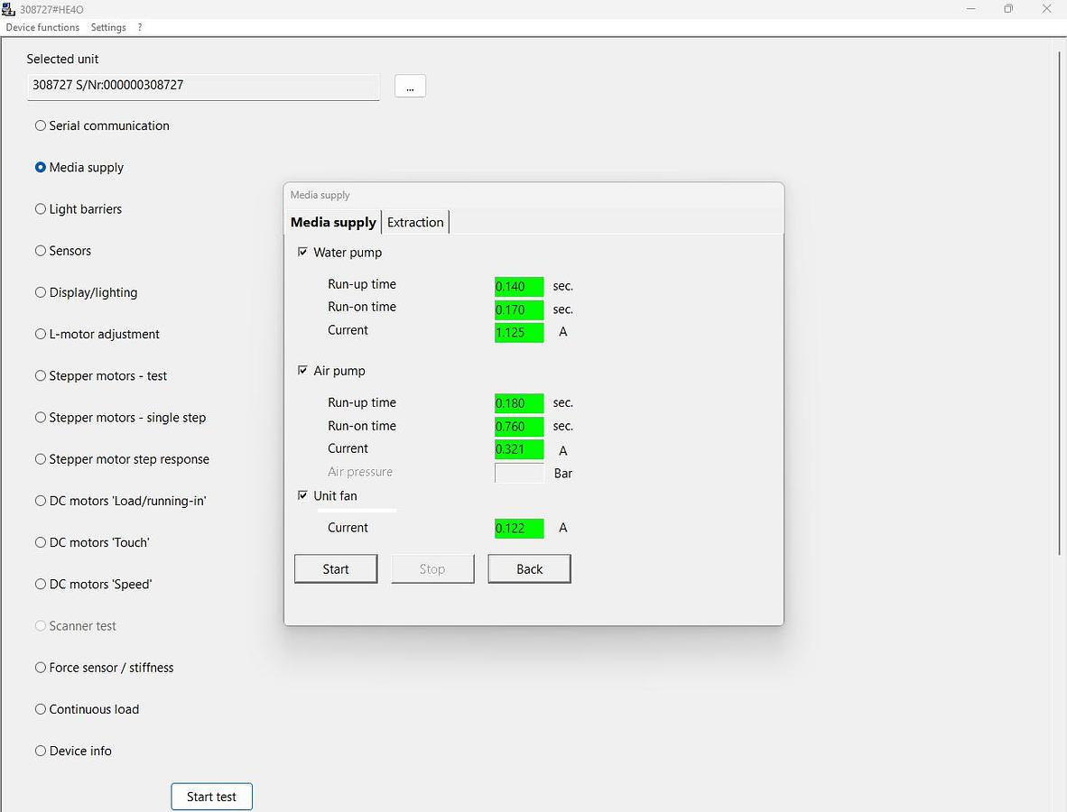This screenshot has width=1067, height=812.
Task: Click the ellipsis browse unit button
Action: click(x=410, y=87)
